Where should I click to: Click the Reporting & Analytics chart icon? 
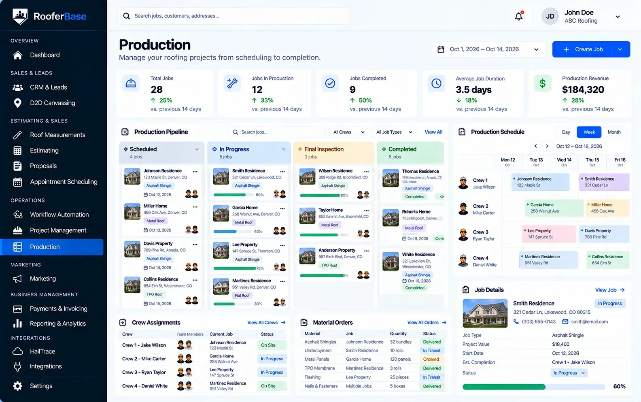point(17,323)
